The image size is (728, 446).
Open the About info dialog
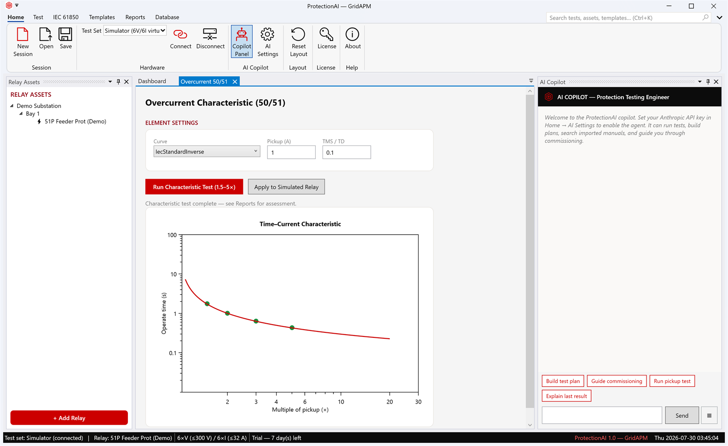[353, 39]
